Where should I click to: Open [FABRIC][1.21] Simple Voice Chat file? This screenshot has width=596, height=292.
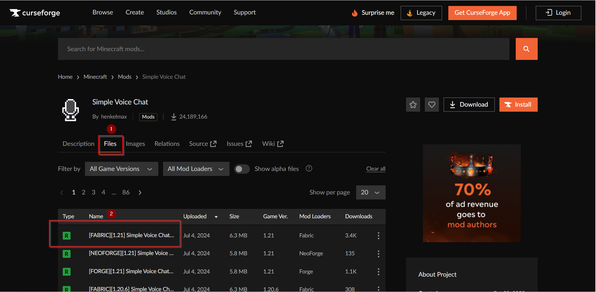[x=131, y=235]
